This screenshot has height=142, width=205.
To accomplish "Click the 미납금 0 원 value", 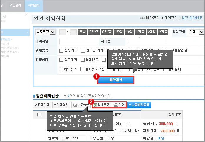I will point(161,138).
